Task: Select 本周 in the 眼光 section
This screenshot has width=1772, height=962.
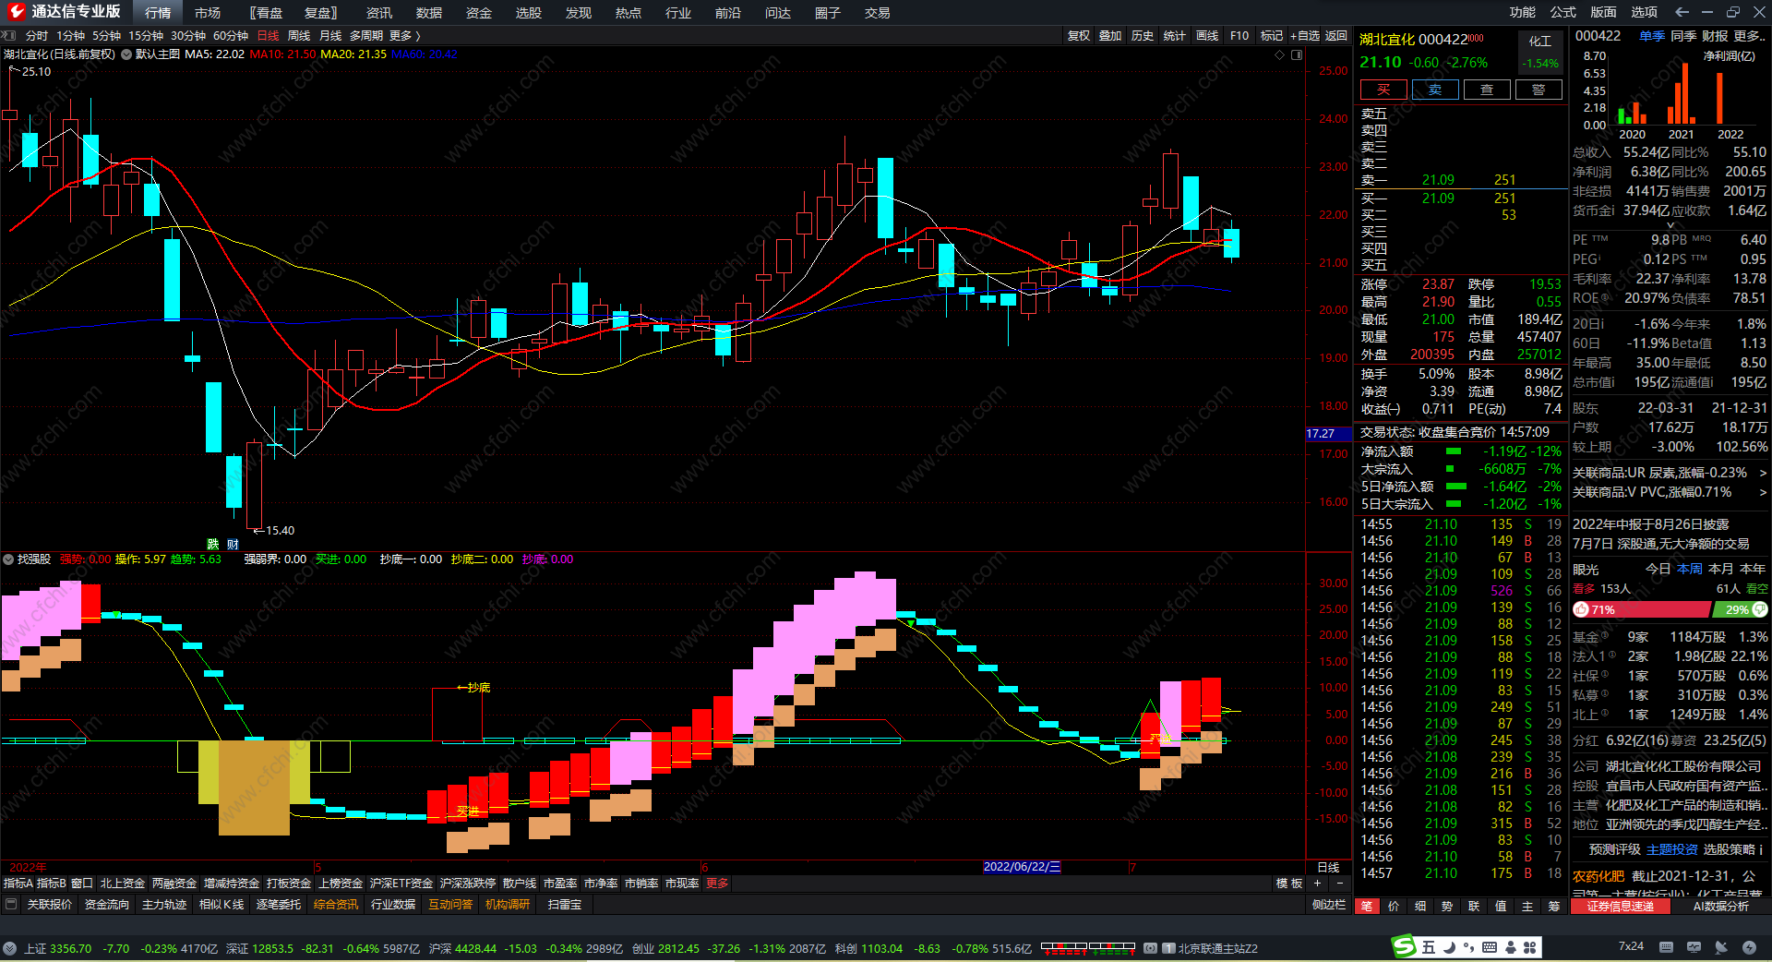Action: coord(1689,569)
